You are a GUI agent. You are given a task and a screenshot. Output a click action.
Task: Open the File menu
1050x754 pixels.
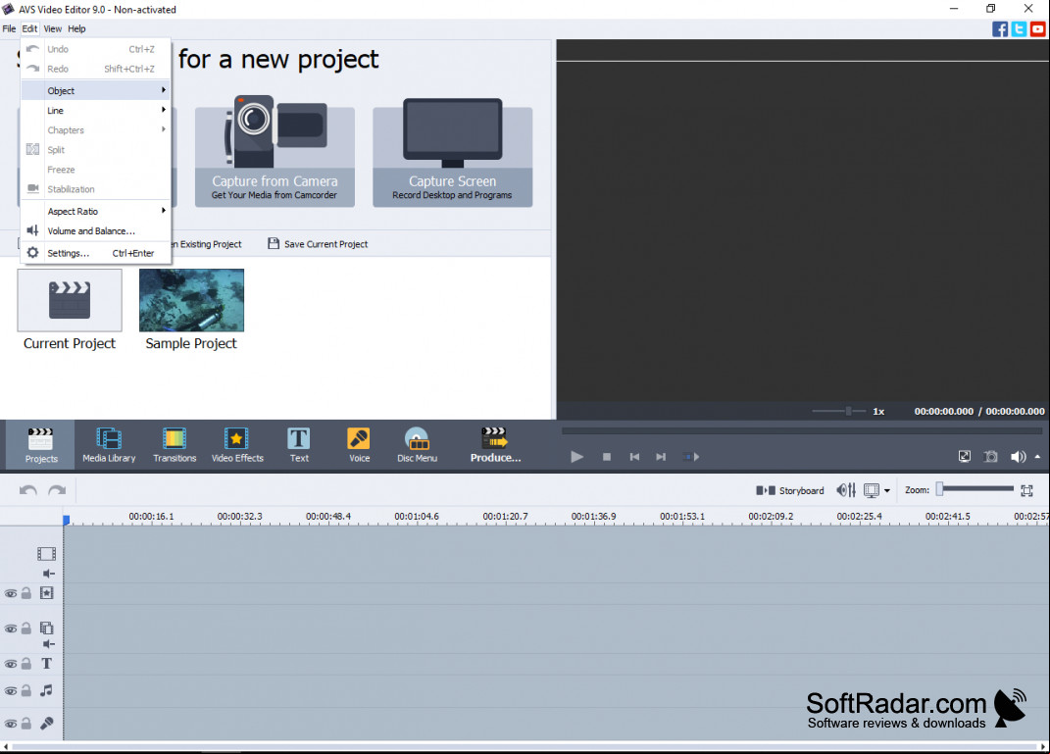10,28
